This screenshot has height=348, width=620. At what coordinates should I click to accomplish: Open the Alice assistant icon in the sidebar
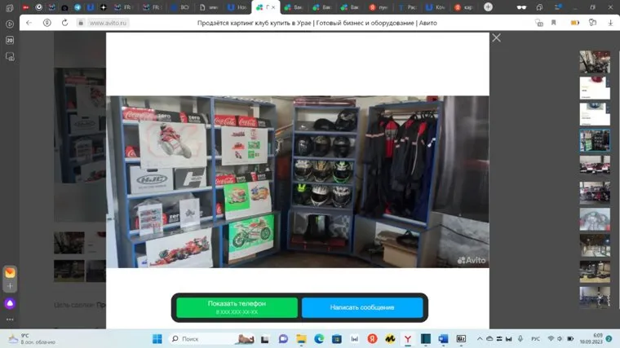click(x=10, y=303)
